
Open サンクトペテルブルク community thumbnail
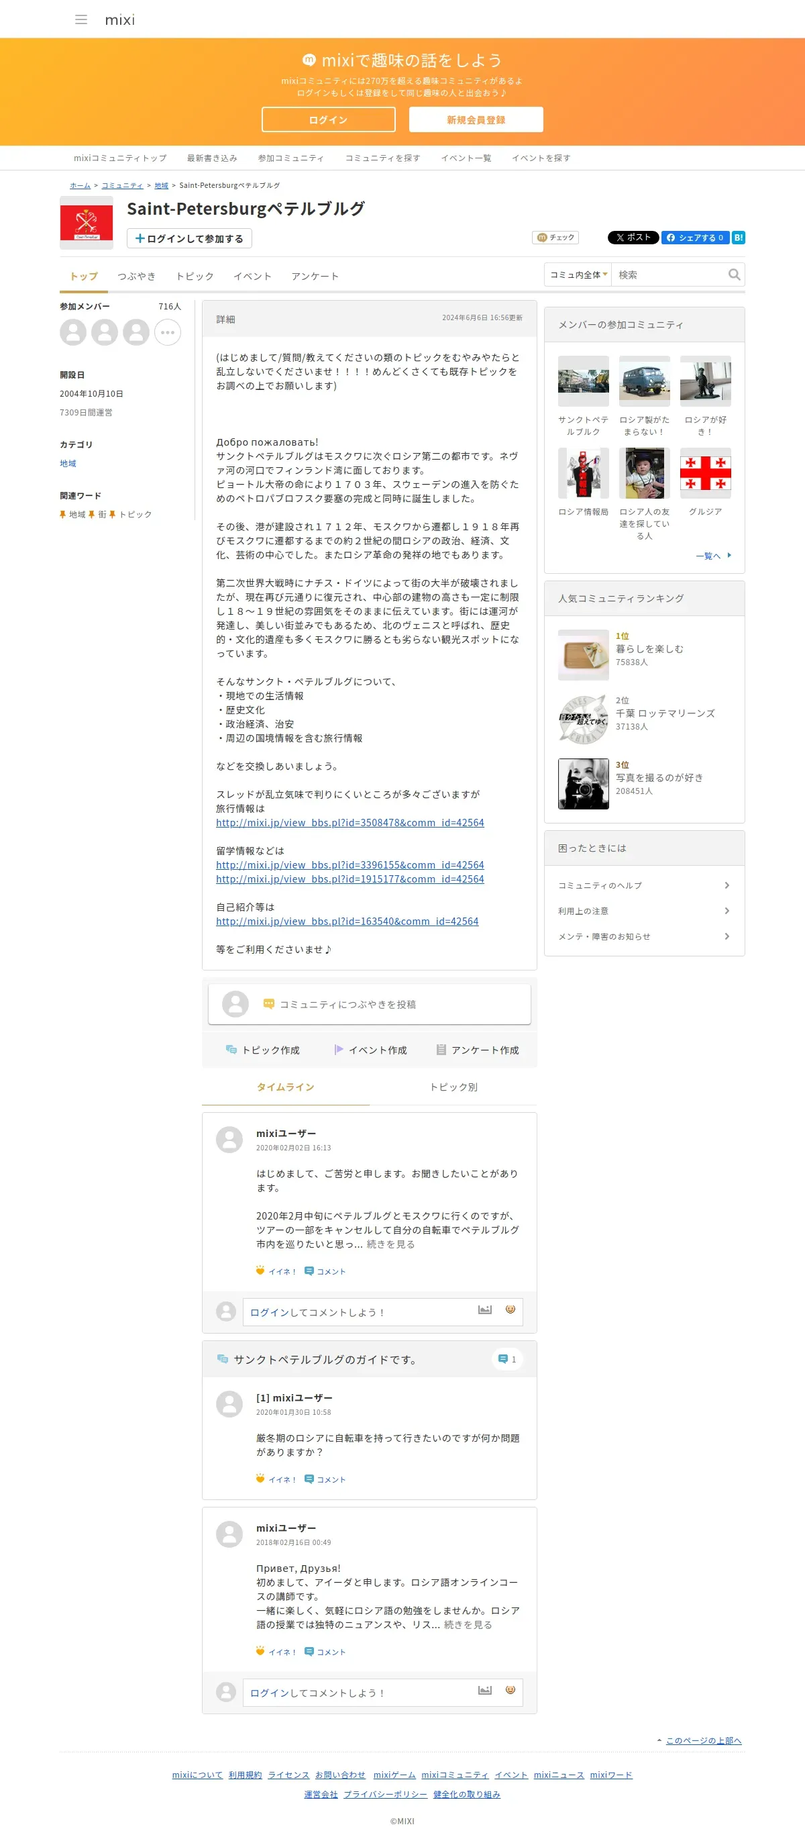click(x=583, y=382)
